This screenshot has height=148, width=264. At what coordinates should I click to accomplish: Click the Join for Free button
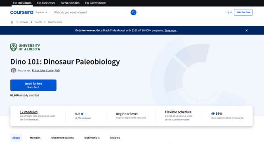click(243, 12)
